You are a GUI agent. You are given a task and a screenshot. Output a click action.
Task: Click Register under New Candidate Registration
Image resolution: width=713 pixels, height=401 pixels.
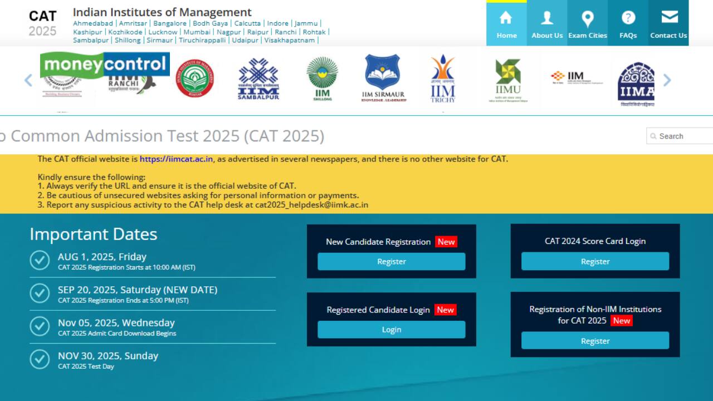pyautogui.click(x=391, y=262)
